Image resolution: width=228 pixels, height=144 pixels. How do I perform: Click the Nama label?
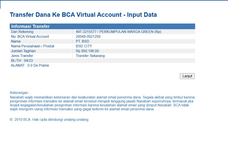[x=16, y=41]
